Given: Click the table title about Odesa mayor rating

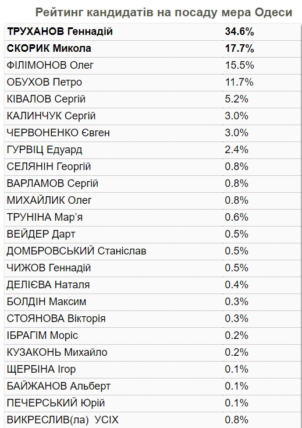Looking at the screenshot, I should [x=164, y=13].
